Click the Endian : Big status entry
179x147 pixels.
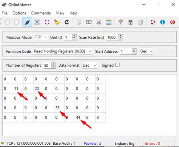[125, 143]
